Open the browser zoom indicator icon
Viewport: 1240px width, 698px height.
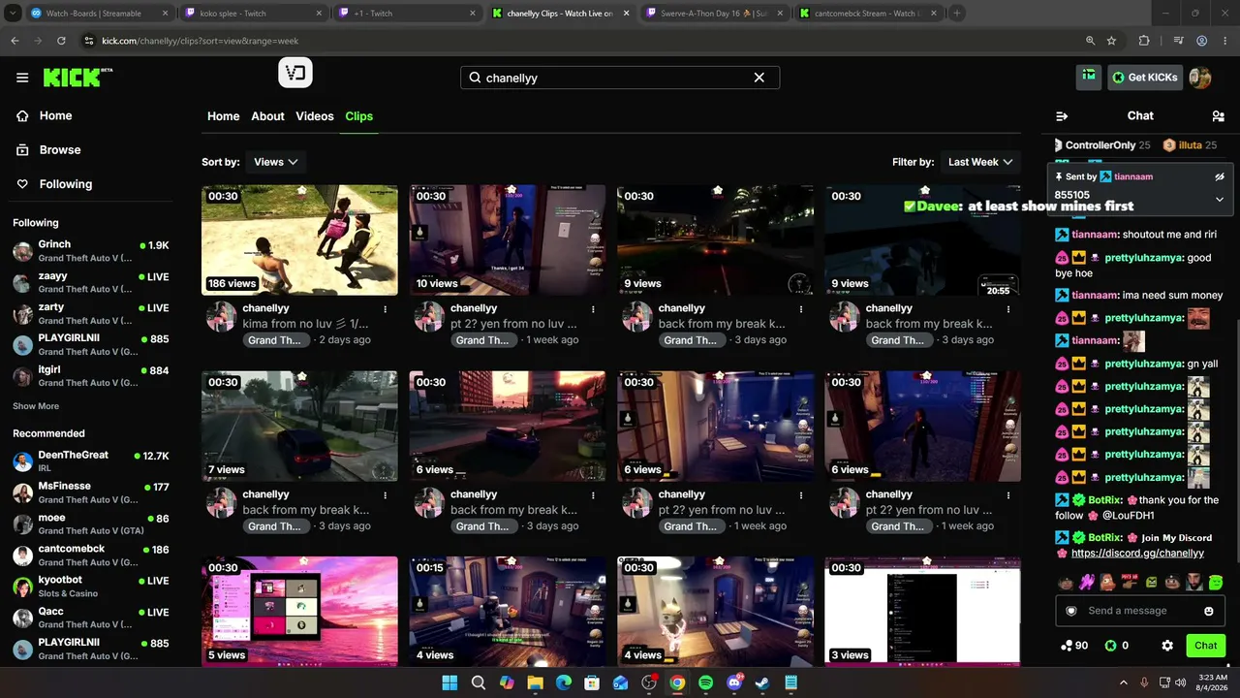[1090, 41]
